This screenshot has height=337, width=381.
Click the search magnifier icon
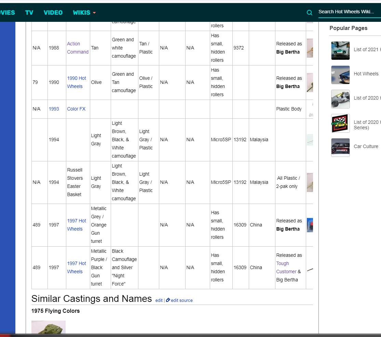point(310,13)
